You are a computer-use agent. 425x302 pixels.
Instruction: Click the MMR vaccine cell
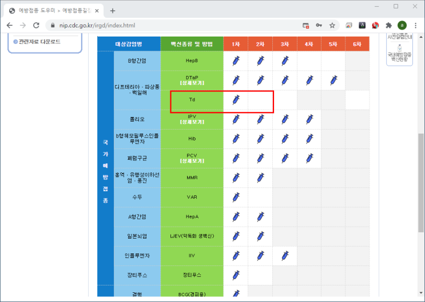click(192, 178)
